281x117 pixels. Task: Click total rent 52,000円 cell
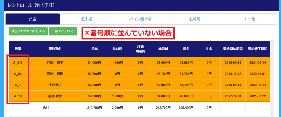pyautogui.click(x=163, y=63)
